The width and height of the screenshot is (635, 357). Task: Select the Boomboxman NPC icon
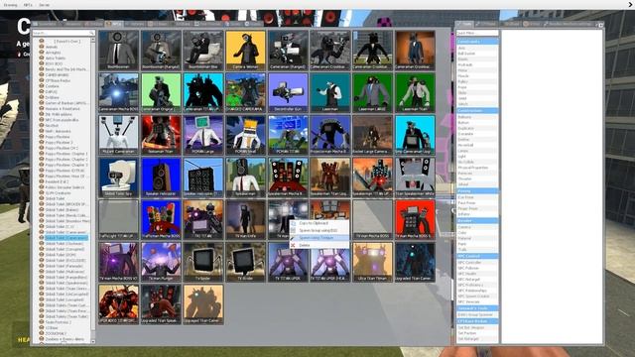pos(119,51)
